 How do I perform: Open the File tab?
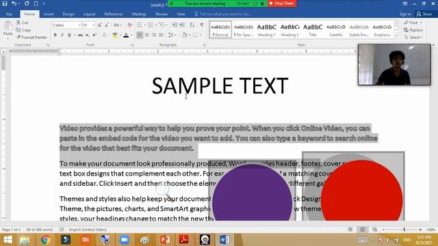[9, 14]
